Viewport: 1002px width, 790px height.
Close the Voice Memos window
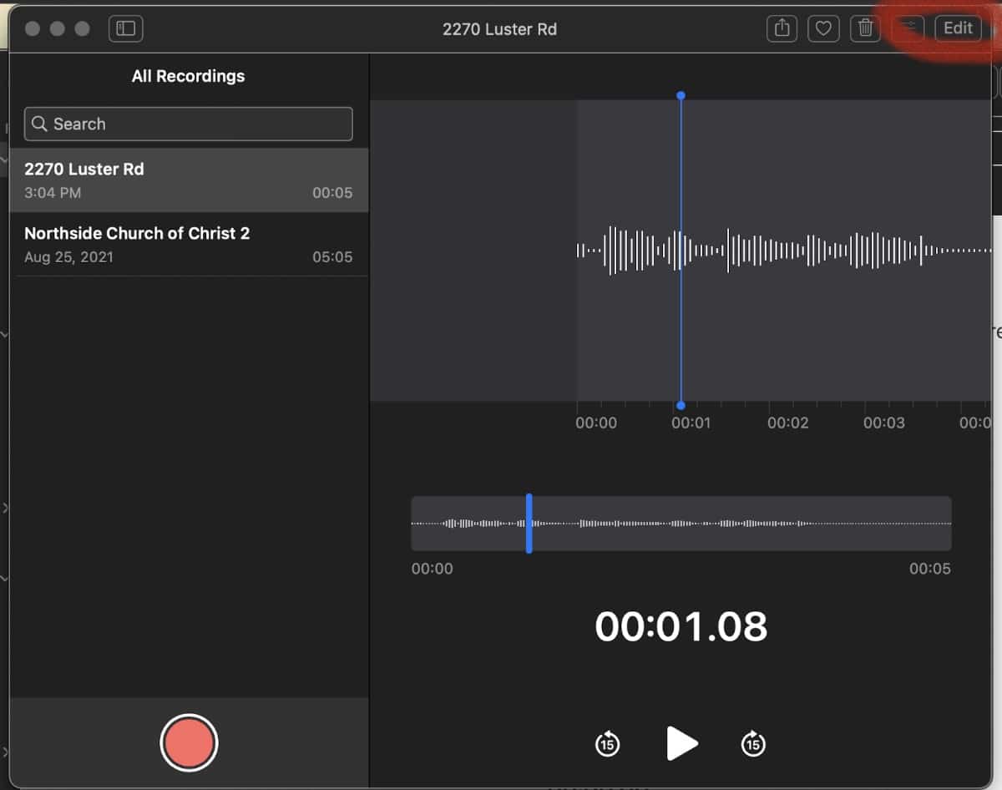[33, 28]
